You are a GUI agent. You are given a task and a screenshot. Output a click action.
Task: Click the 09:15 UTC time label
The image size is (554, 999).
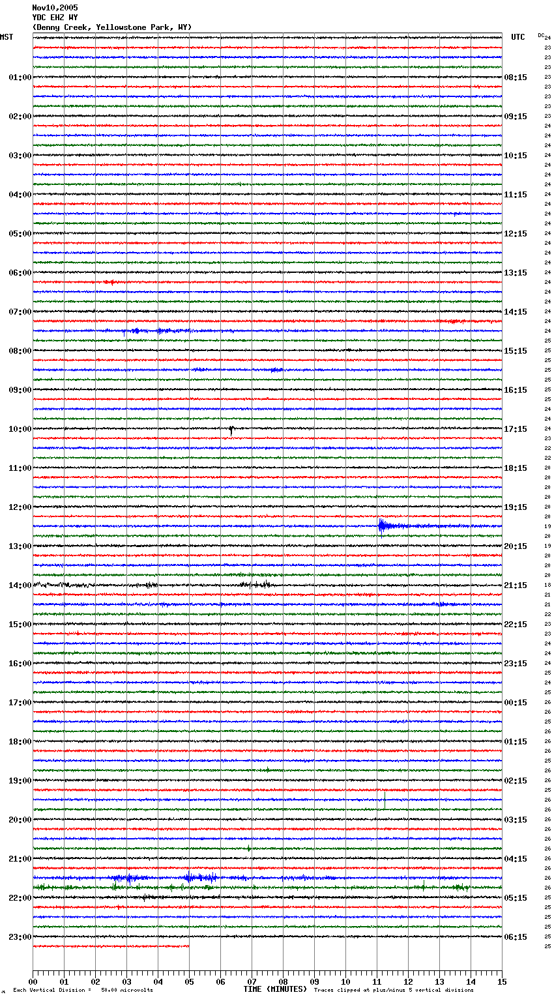coord(516,117)
